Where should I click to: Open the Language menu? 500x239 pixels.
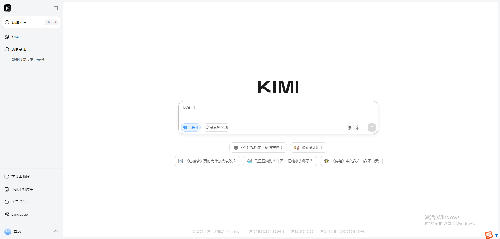[x=31, y=214]
